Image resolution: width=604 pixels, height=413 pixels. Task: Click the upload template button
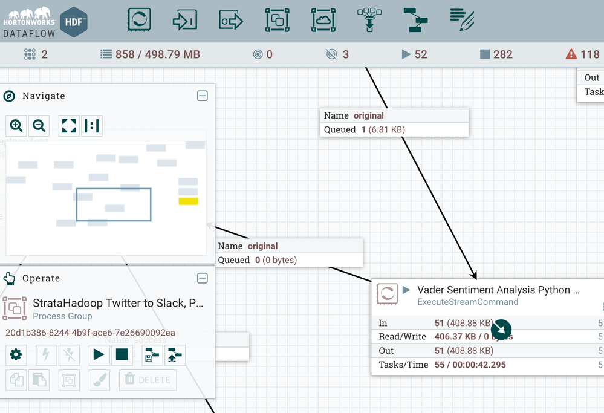(175, 355)
